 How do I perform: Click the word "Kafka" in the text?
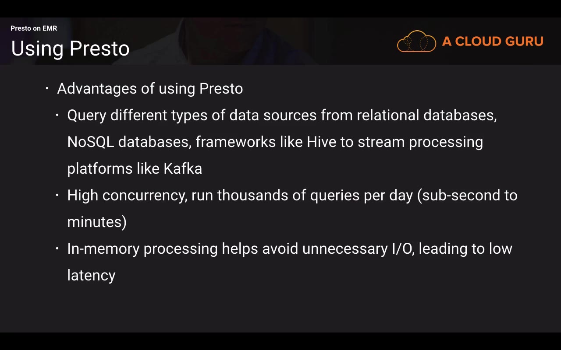coord(183,169)
